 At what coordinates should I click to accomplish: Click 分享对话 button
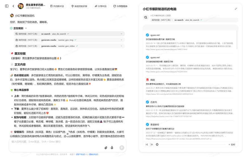click(101, 6)
